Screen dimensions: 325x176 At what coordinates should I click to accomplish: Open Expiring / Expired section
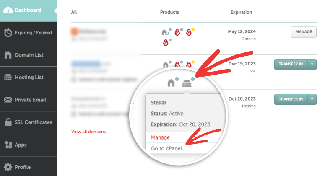point(29,33)
